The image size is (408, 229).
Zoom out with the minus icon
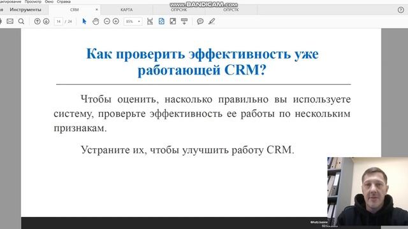point(107,21)
